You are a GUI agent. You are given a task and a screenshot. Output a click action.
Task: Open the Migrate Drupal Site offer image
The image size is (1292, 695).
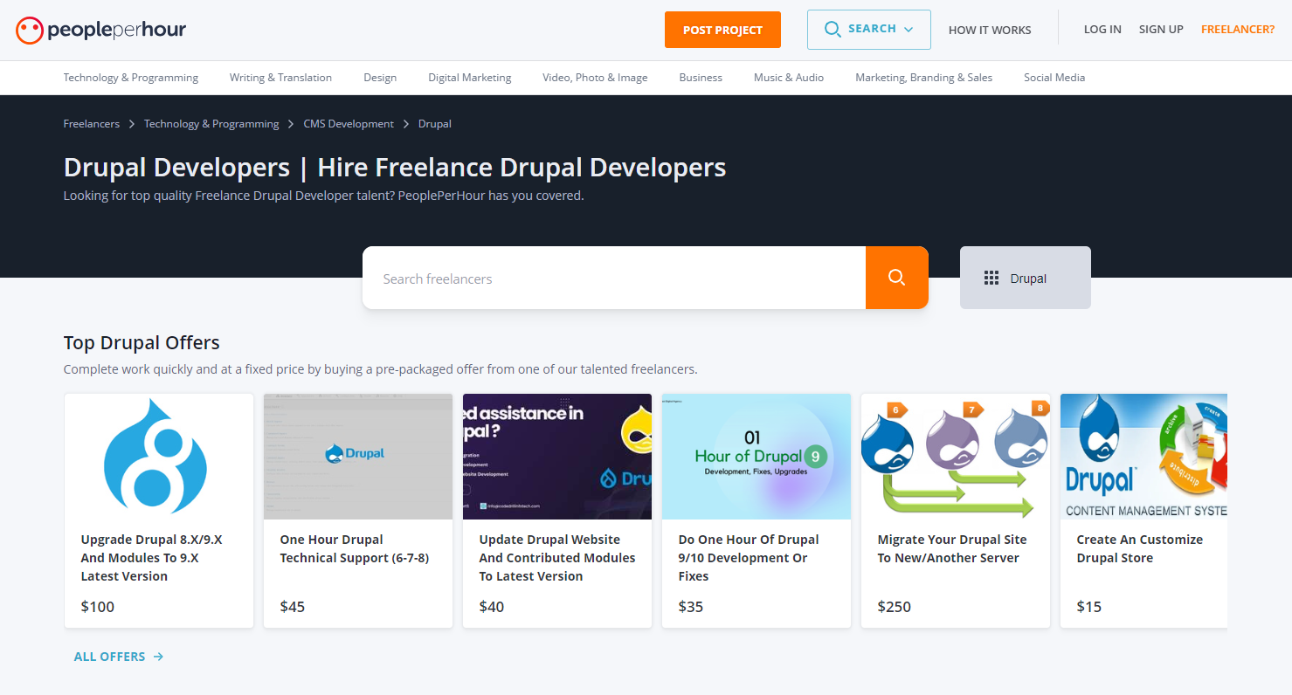coord(956,457)
